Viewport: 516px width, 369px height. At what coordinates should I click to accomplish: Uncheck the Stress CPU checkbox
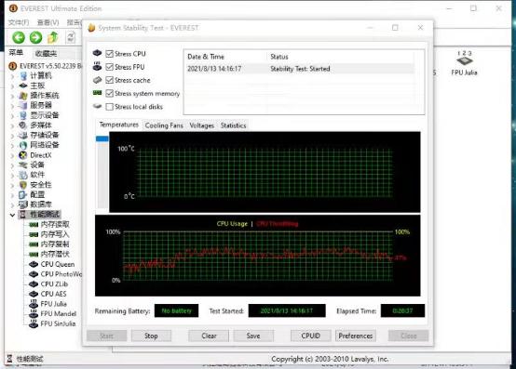coord(110,54)
